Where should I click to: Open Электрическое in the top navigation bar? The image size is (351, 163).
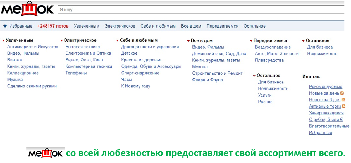(x=120, y=26)
